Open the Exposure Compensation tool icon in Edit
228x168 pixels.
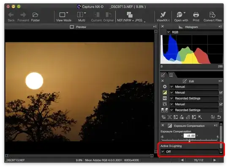click(x=165, y=93)
